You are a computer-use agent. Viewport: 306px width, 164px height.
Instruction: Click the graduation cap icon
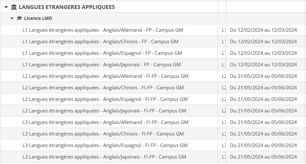19,18
